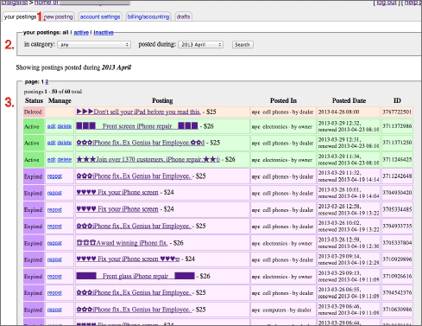The image size is (422, 326).
Task: Select posted date '2013-04-26 08:00'
Action: tap(338, 112)
